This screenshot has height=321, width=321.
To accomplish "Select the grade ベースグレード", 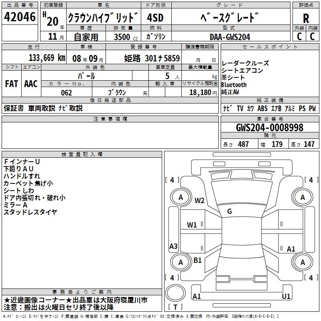I will (x=230, y=17).
